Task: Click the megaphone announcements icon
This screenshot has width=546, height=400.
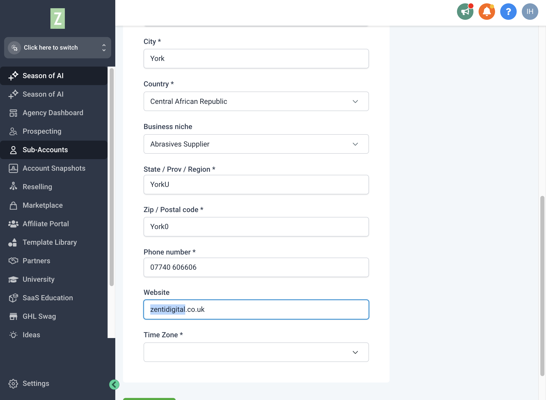Action: pyautogui.click(x=465, y=12)
